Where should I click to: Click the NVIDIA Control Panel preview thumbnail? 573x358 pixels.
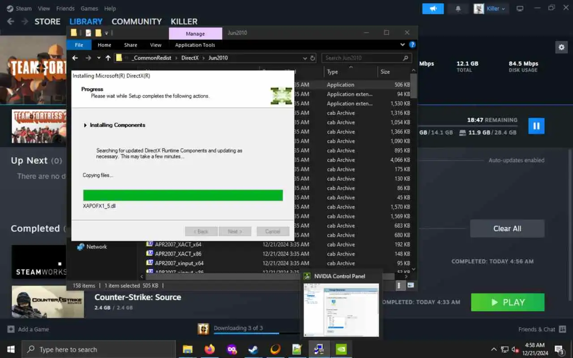tap(341, 310)
